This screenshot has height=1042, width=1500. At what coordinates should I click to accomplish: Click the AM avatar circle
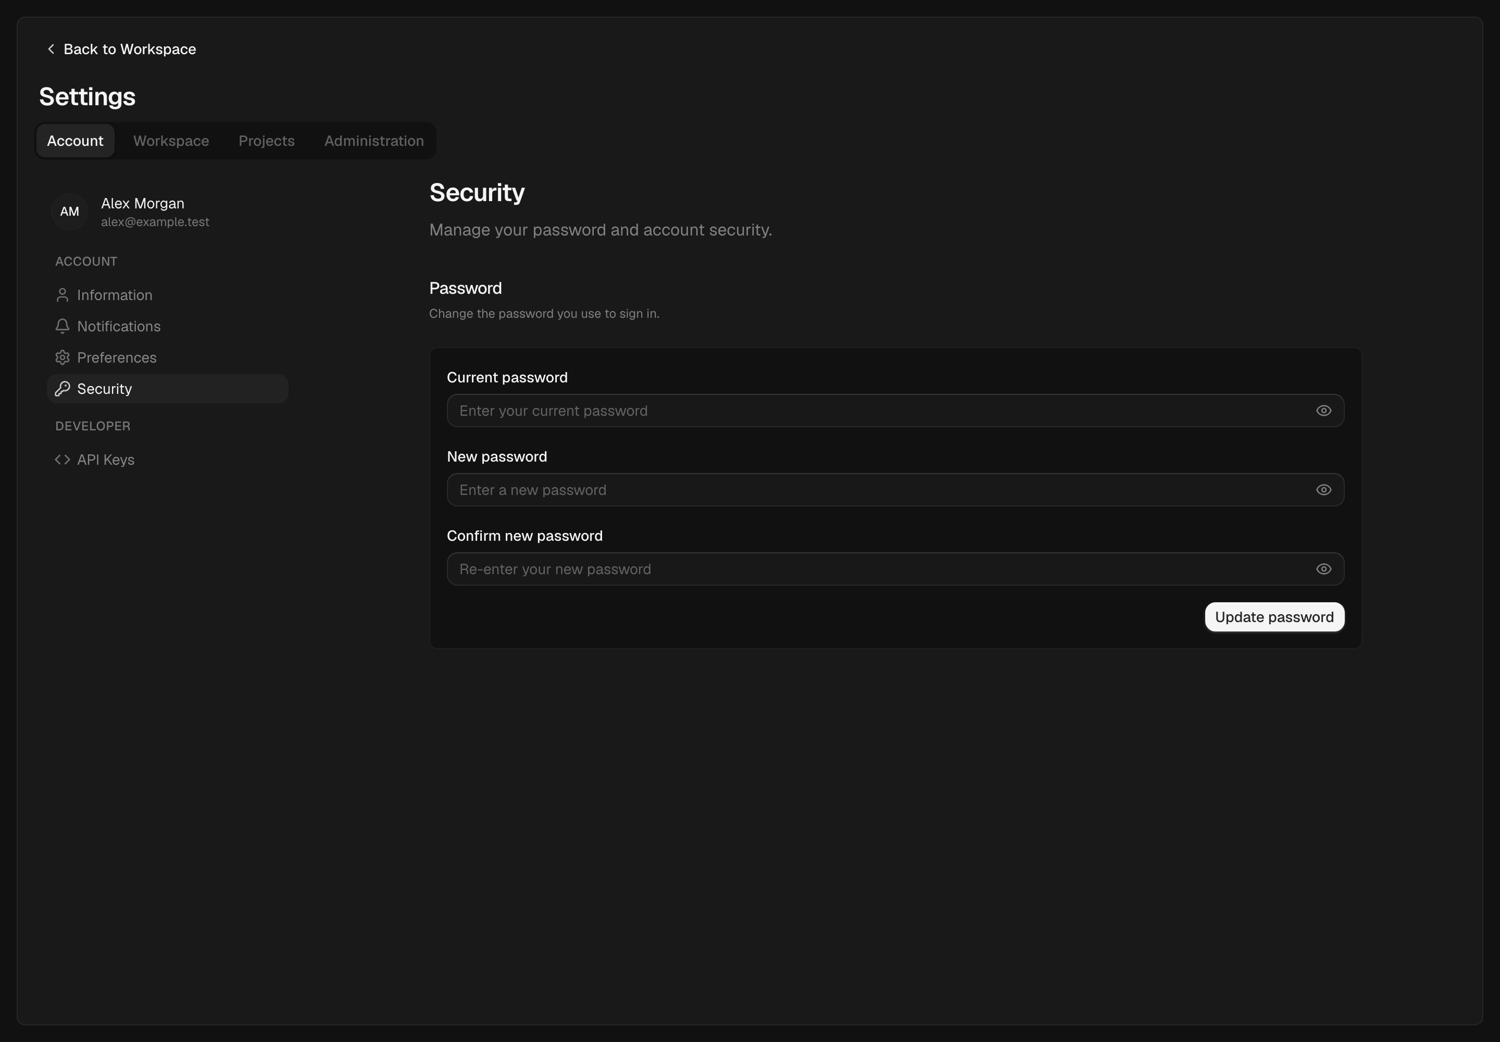(x=70, y=212)
